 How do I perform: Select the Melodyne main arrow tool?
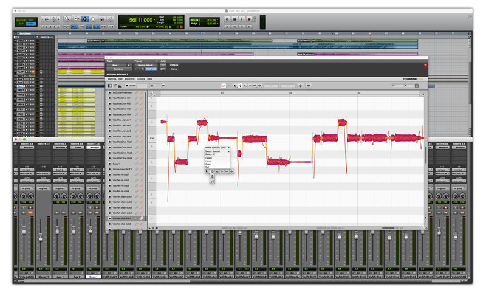pos(235,85)
